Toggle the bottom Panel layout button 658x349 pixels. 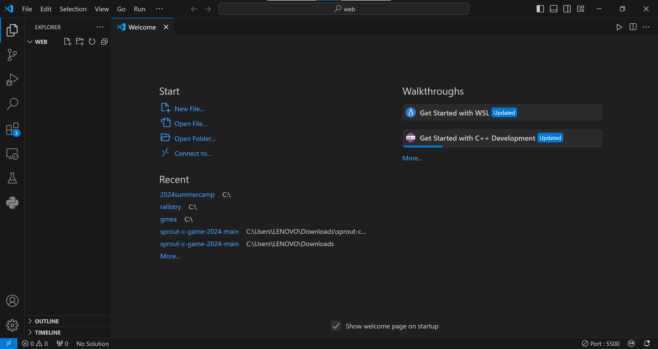coord(554,9)
